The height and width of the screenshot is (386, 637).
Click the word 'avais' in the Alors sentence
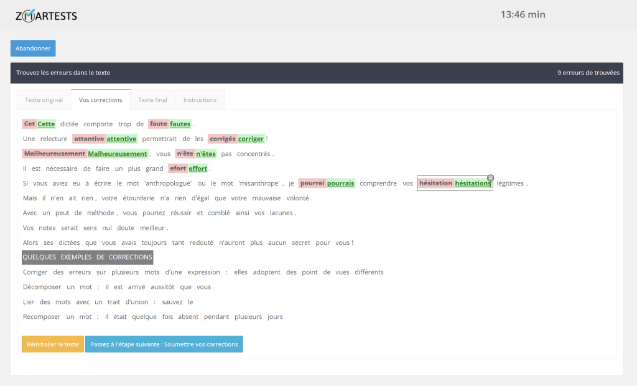pos(127,243)
